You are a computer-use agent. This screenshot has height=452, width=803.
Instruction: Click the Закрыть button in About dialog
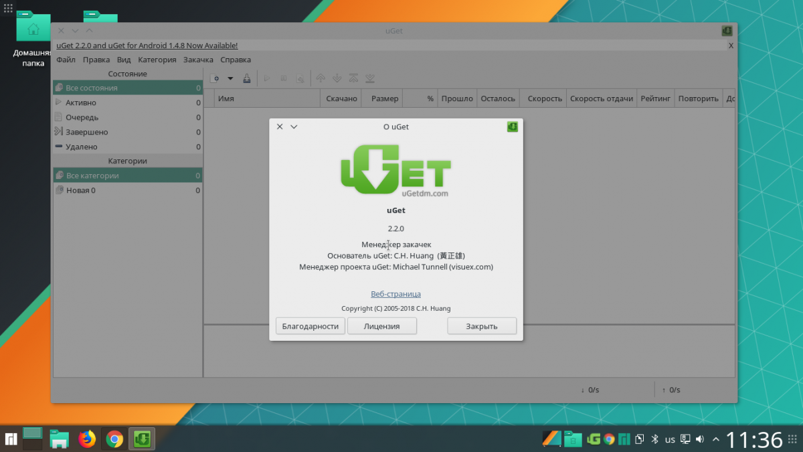click(x=482, y=326)
